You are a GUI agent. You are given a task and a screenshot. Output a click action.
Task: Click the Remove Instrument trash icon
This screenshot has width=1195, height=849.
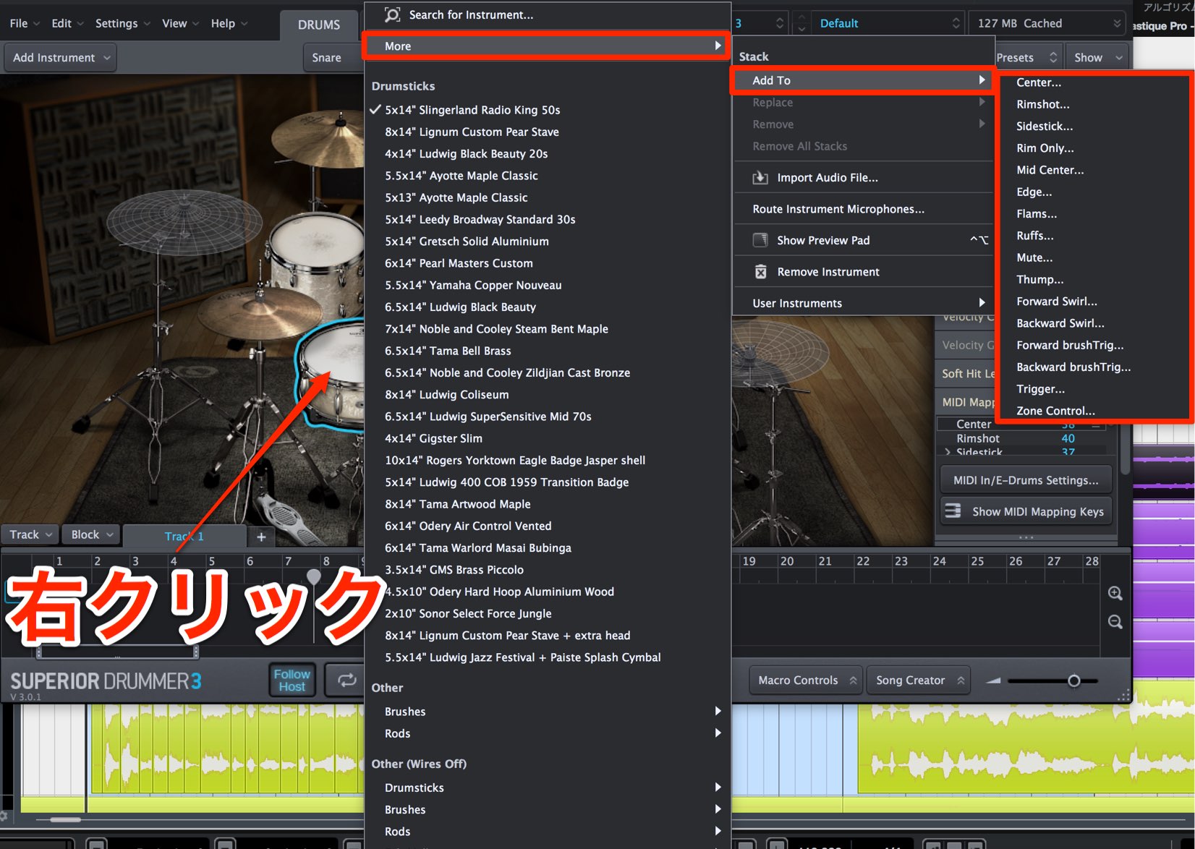[x=760, y=272]
